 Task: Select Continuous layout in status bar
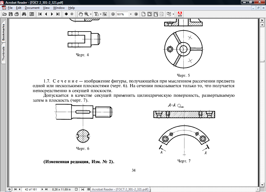point(83,189)
